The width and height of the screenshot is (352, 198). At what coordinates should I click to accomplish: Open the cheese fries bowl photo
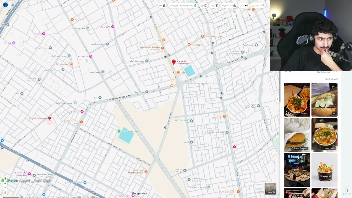tap(324, 135)
